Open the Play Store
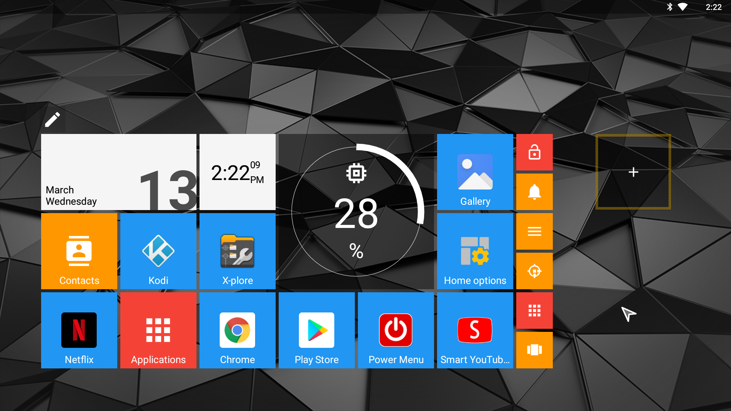The image size is (731, 411). point(317,330)
